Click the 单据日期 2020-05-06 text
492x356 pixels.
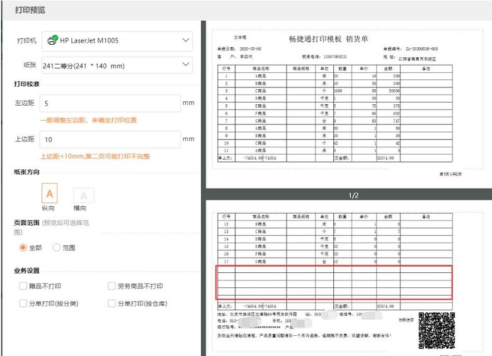click(239, 49)
